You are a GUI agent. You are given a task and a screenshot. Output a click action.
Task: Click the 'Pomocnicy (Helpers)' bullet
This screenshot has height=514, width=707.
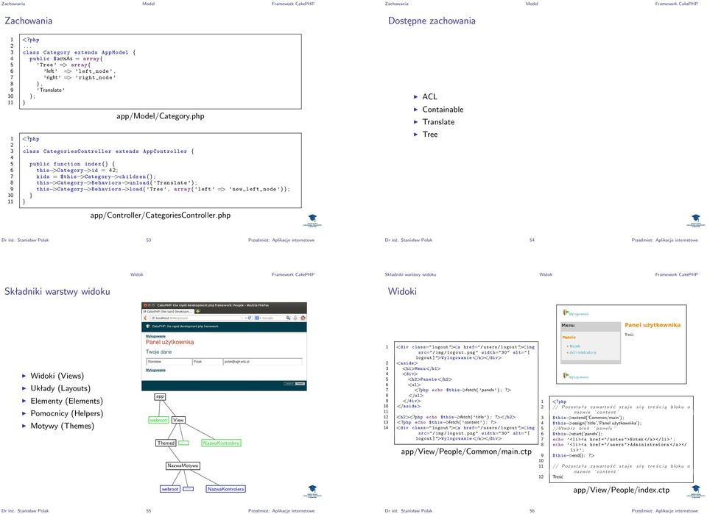pyautogui.click(x=67, y=413)
